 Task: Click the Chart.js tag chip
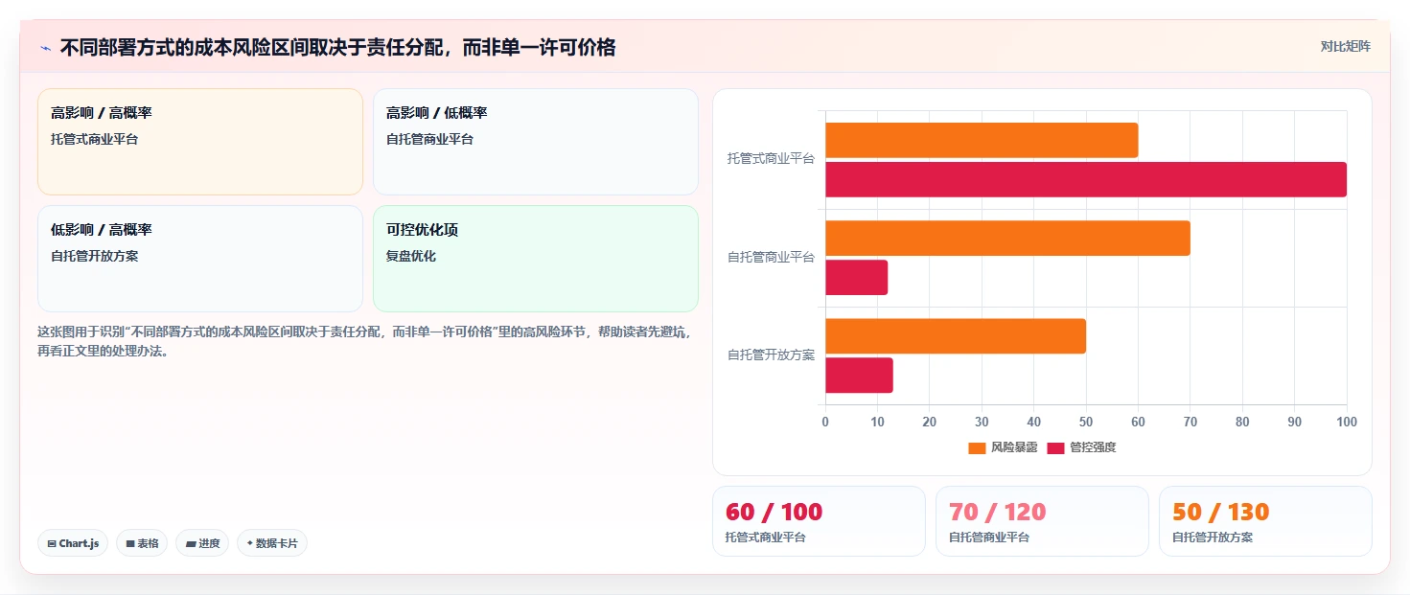[x=73, y=543]
